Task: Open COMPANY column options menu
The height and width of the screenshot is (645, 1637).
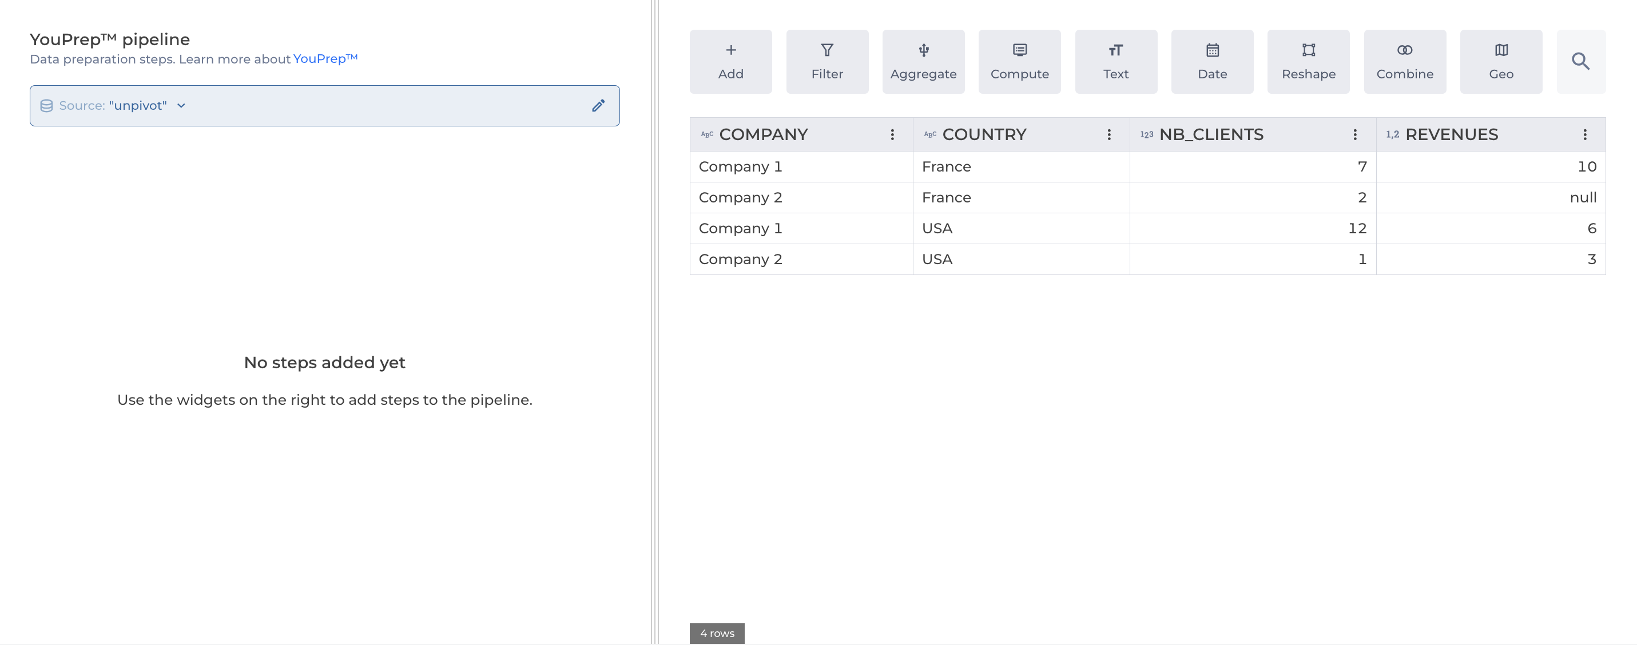Action: pyautogui.click(x=892, y=135)
